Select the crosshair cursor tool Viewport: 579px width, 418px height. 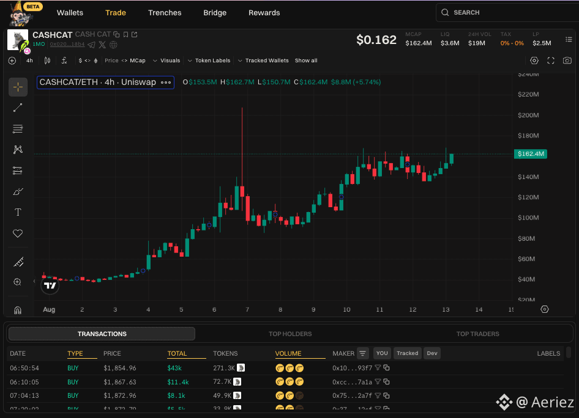pos(18,87)
